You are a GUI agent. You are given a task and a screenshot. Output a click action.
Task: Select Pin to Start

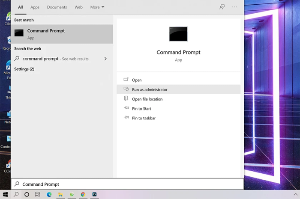tap(178, 108)
